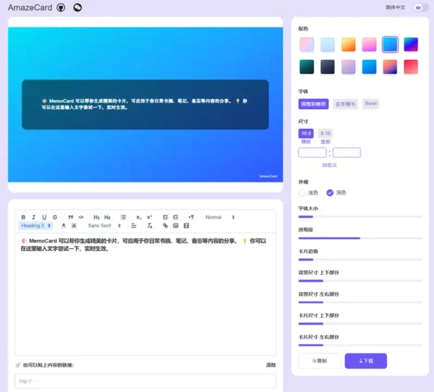Pick the pink-magenta gradient swatch
Image resolution: width=434 pixels, height=392 pixels.
click(369, 44)
